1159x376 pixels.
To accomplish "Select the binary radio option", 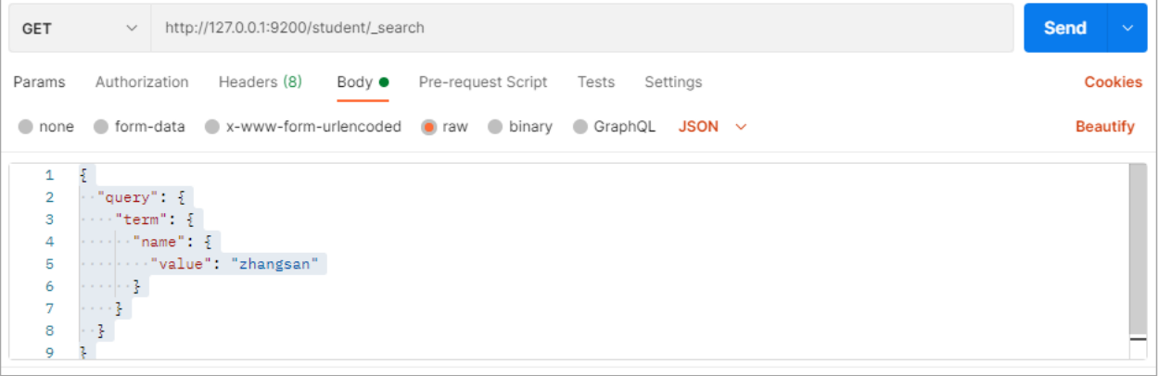I will pos(495,127).
